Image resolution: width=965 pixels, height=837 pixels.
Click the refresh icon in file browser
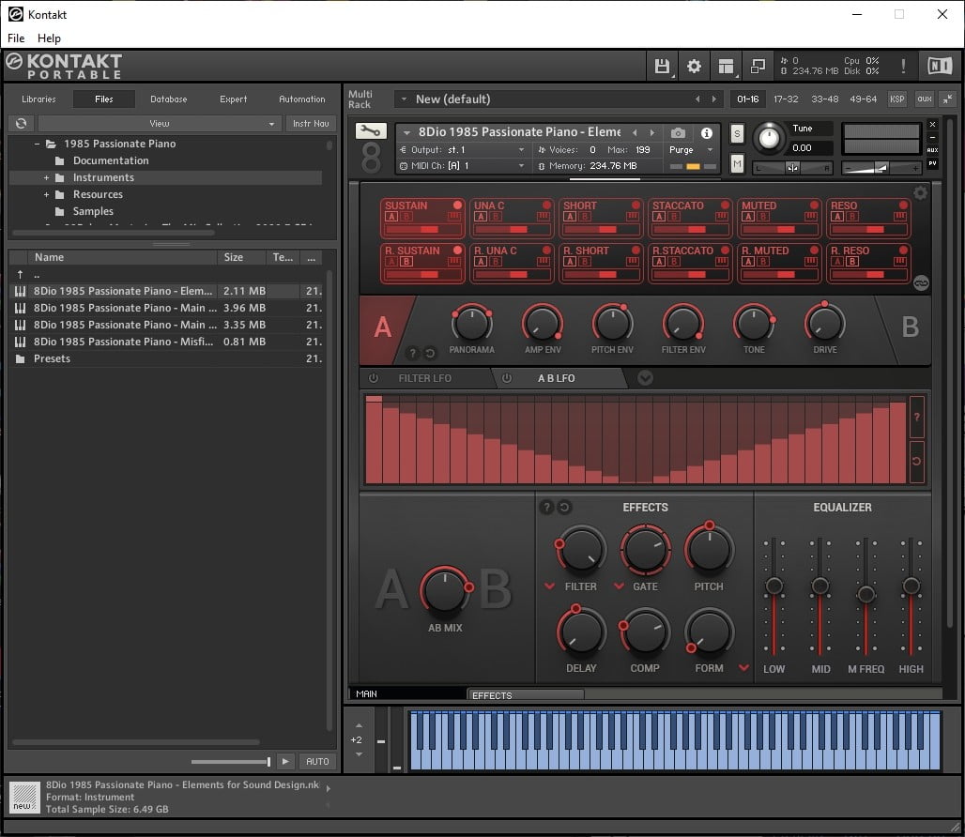coord(21,124)
